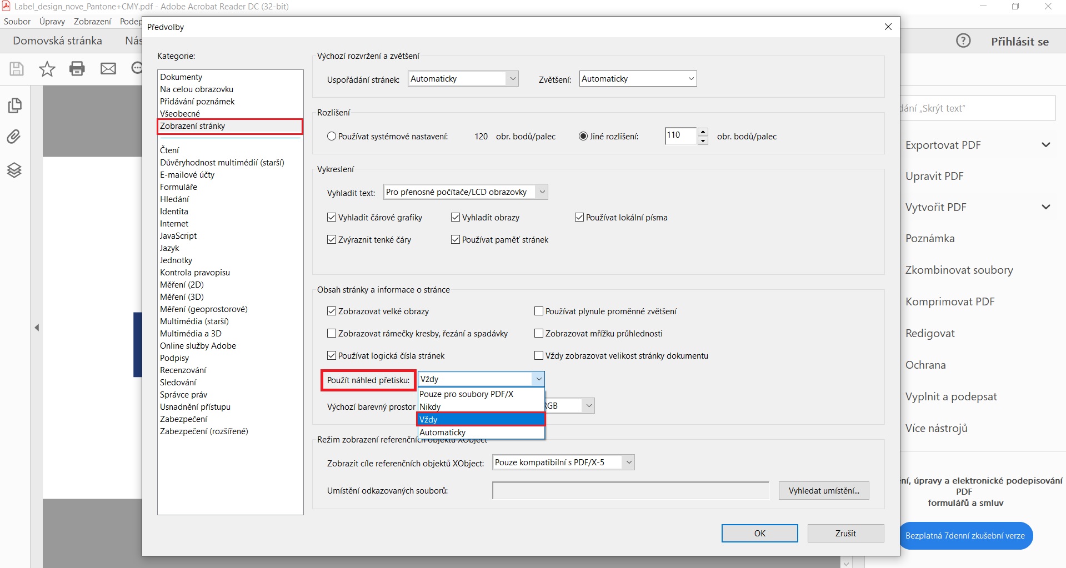The image size is (1066, 568).
Task: Click the Save icon in Acrobat toolbar
Action: tap(17, 68)
